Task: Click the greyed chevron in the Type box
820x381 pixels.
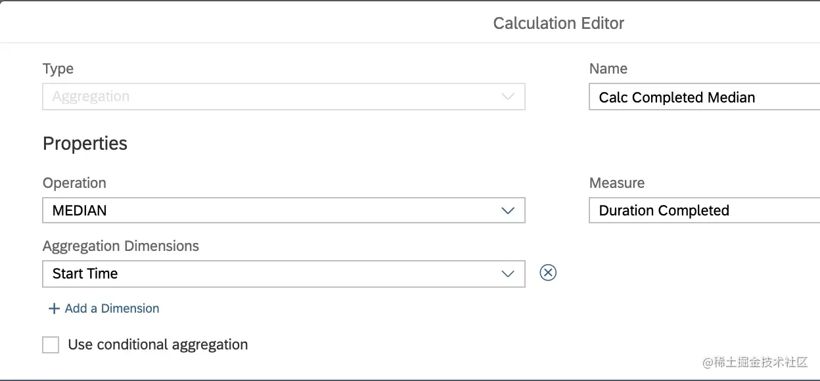Action: [x=507, y=97]
